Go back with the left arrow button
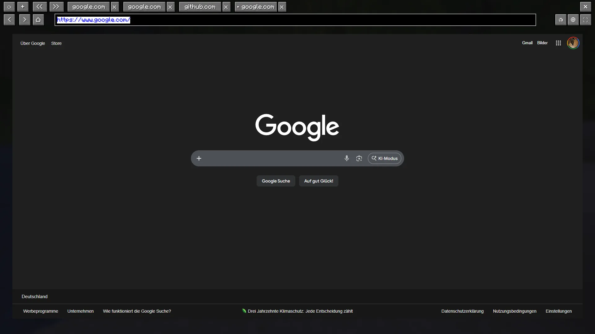The height and width of the screenshot is (334, 595). click(x=9, y=20)
